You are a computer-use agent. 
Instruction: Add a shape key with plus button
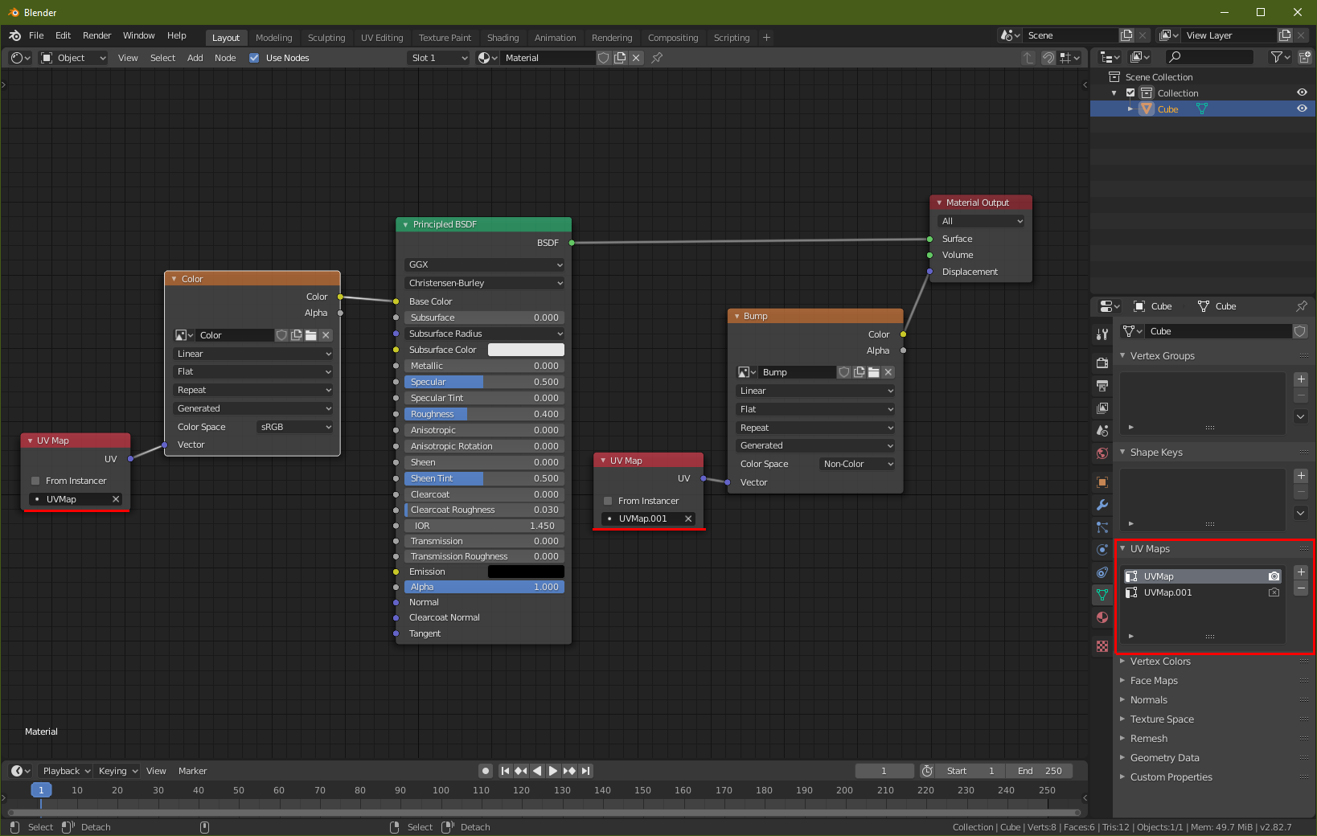[1301, 476]
